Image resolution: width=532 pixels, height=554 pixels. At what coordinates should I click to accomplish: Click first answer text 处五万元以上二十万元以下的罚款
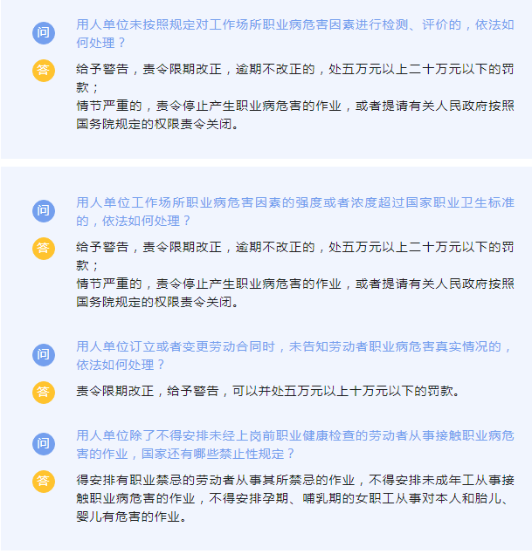[421, 69]
